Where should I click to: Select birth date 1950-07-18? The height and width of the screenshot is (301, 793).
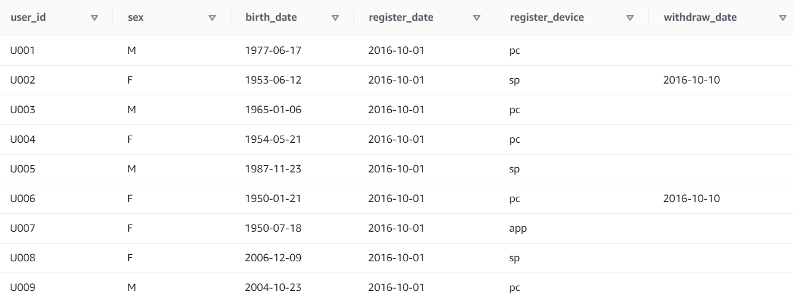pyautogui.click(x=273, y=228)
